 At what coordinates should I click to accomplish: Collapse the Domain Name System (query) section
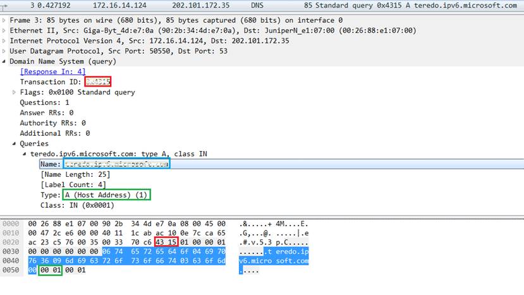(x=5, y=61)
